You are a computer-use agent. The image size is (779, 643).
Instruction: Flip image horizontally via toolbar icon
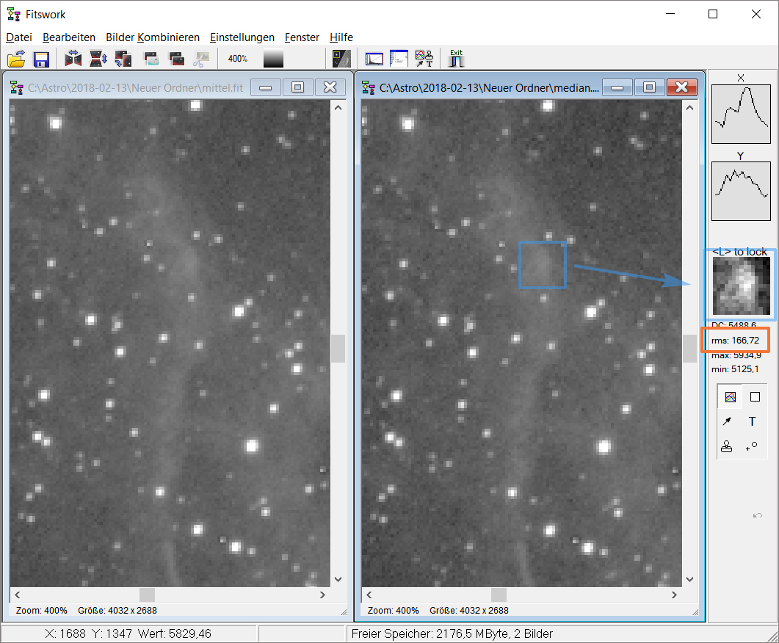click(73, 59)
